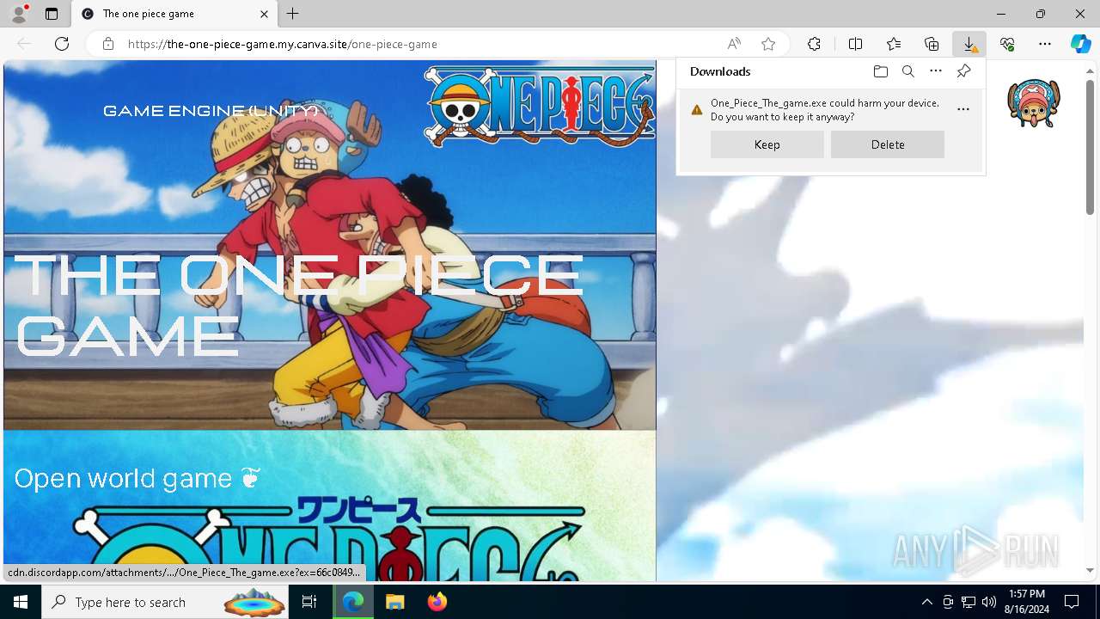Click the taskbar search box

pos(167,602)
